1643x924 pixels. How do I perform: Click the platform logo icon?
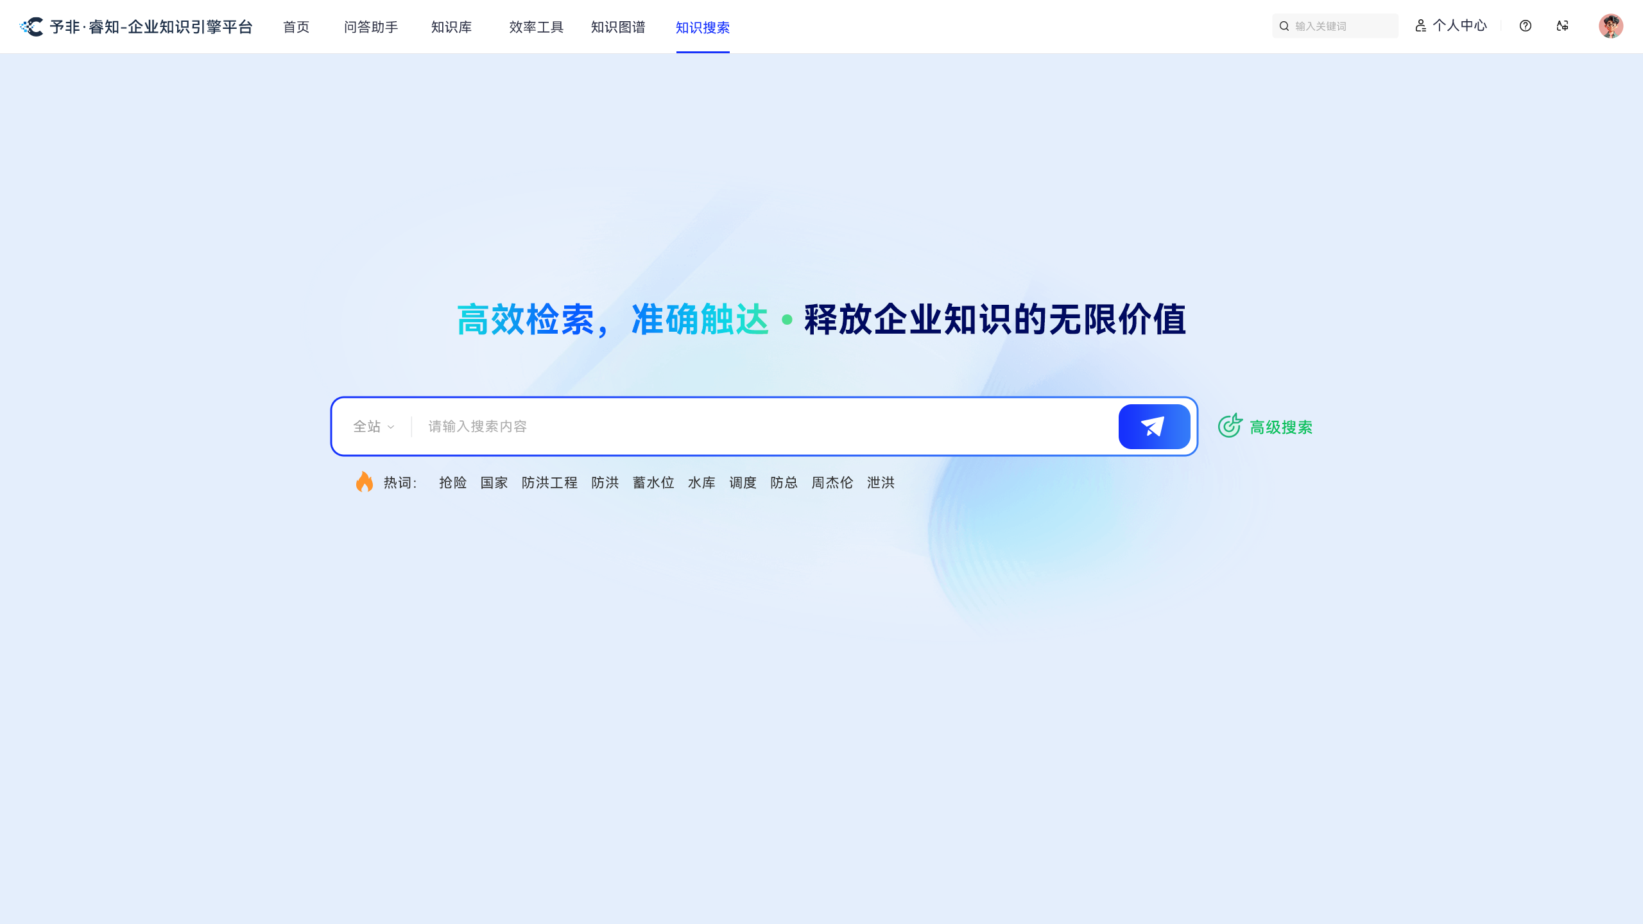(32, 26)
